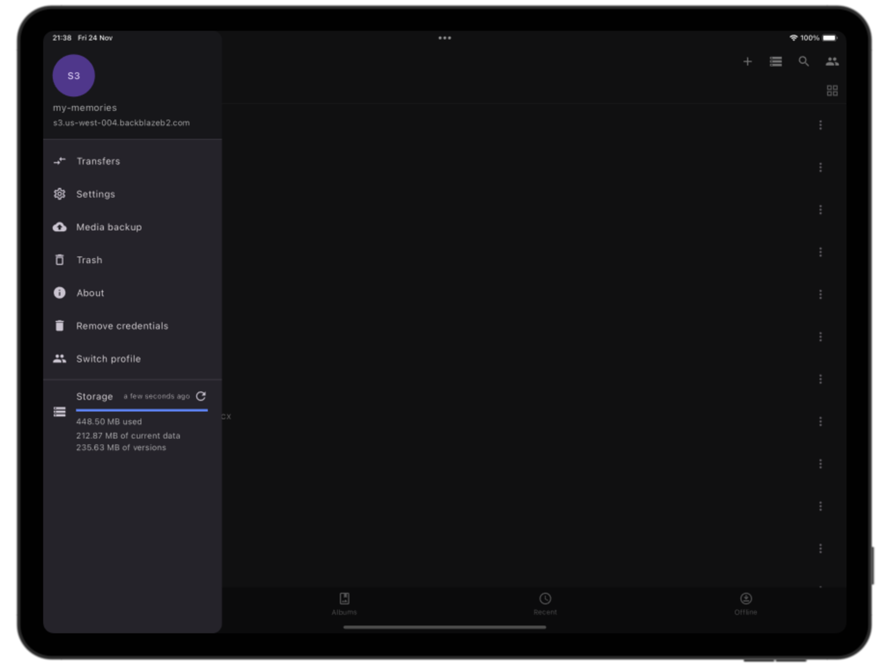Click the Media backup cloud icon
Image resolution: width=889 pixels, height=667 pixels.
60,227
